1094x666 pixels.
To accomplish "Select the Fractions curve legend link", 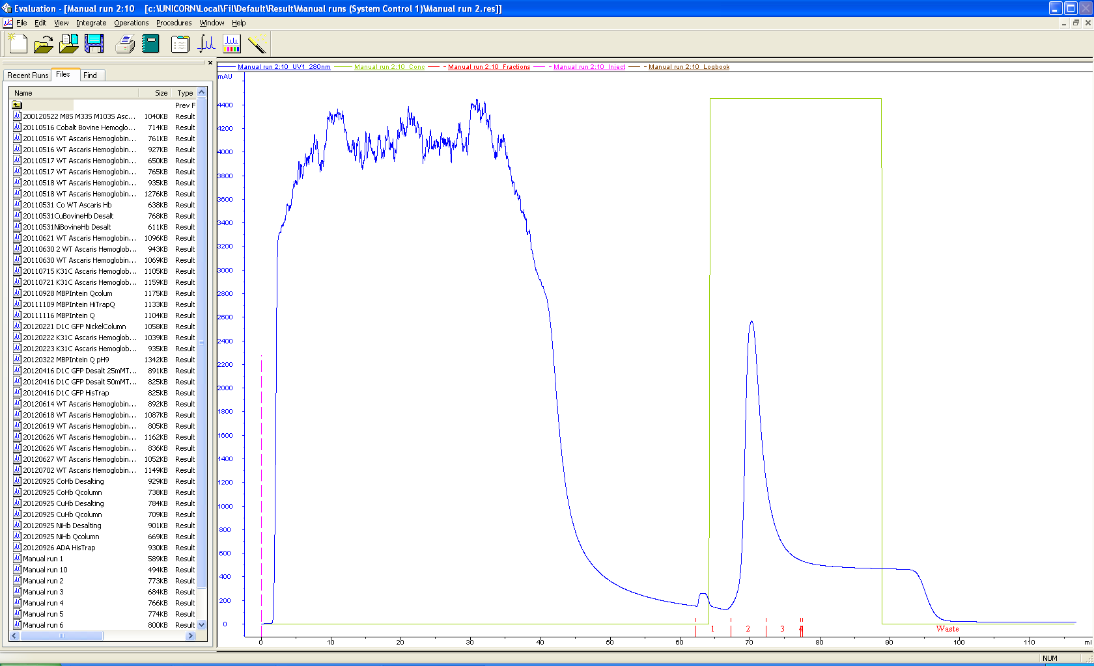I will pyautogui.click(x=489, y=67).
